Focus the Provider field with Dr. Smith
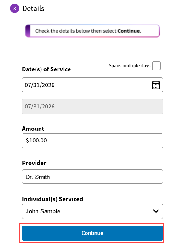The width and height of the screenshot is (177, 244). (x=92, y=177)
